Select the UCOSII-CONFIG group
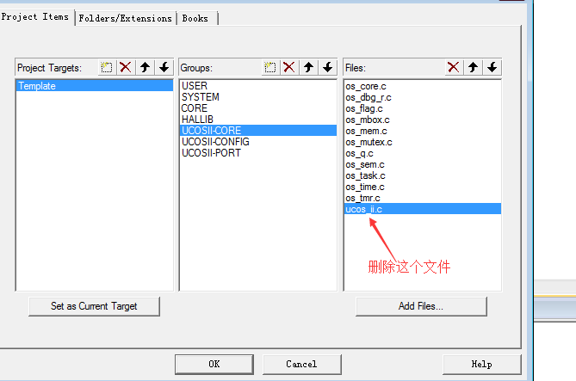The image size is (576, 381). tap(258, 142)
